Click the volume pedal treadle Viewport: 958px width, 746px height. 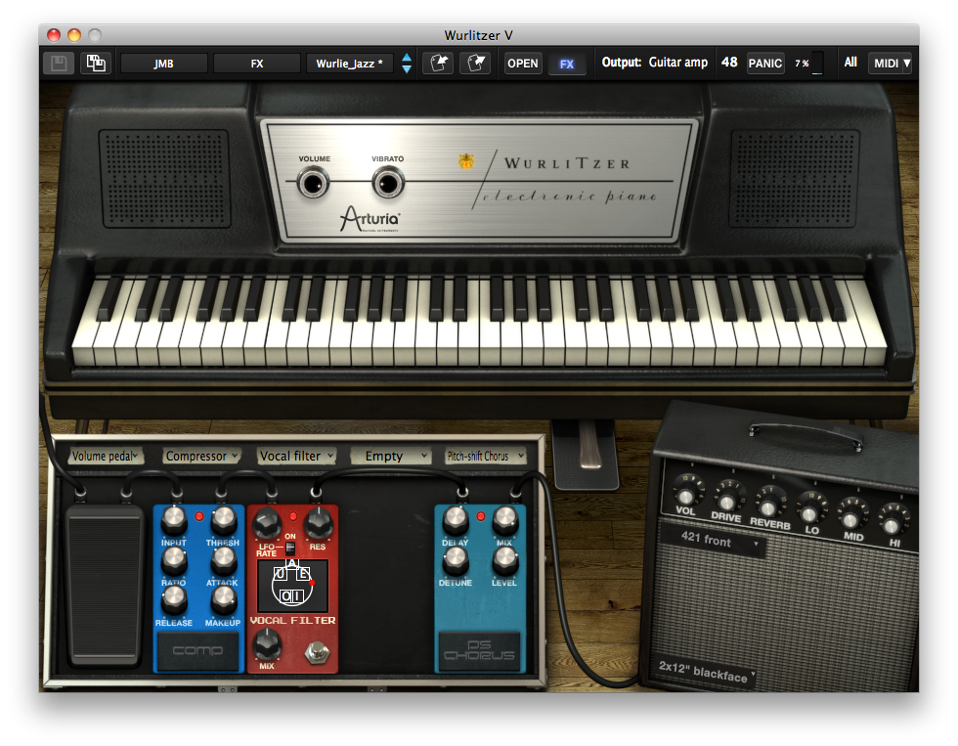point(106,586)
